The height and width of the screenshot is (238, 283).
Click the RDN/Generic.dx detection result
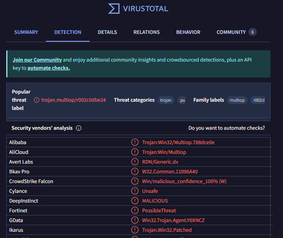160,162
